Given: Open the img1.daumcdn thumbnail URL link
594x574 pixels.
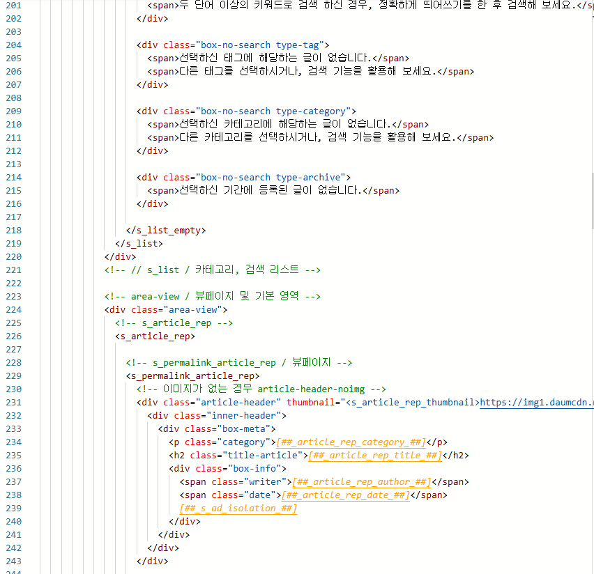Looking at the screenshot, I should click(536, 403).
